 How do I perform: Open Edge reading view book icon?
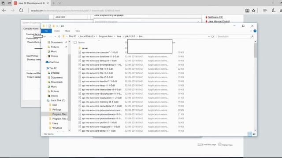247,11
